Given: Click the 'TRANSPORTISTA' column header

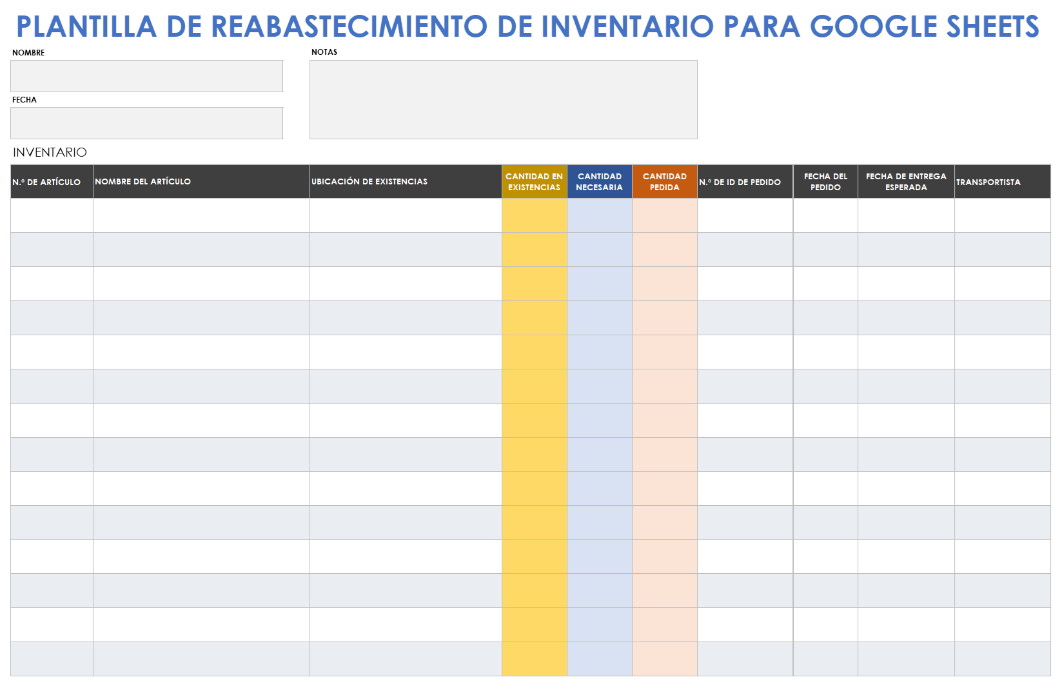Looking at the screenshot, I should (x=1003, y=182).
